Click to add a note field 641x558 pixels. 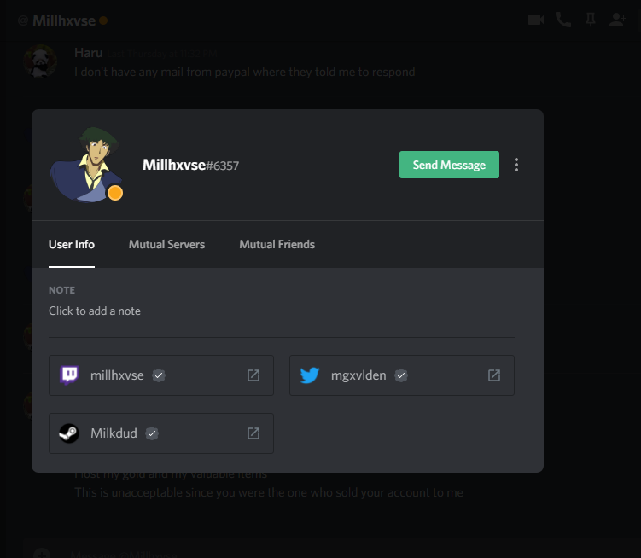pyautogui.click(x=95, y=311)
